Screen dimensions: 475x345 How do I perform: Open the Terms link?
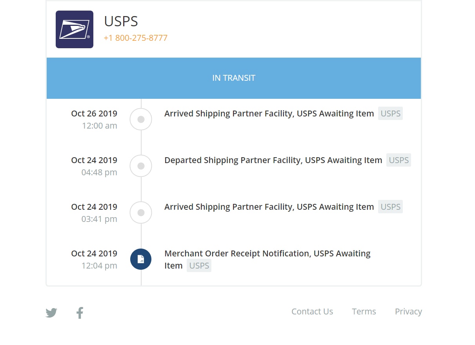pyautogui.click(x=364, y=312)
